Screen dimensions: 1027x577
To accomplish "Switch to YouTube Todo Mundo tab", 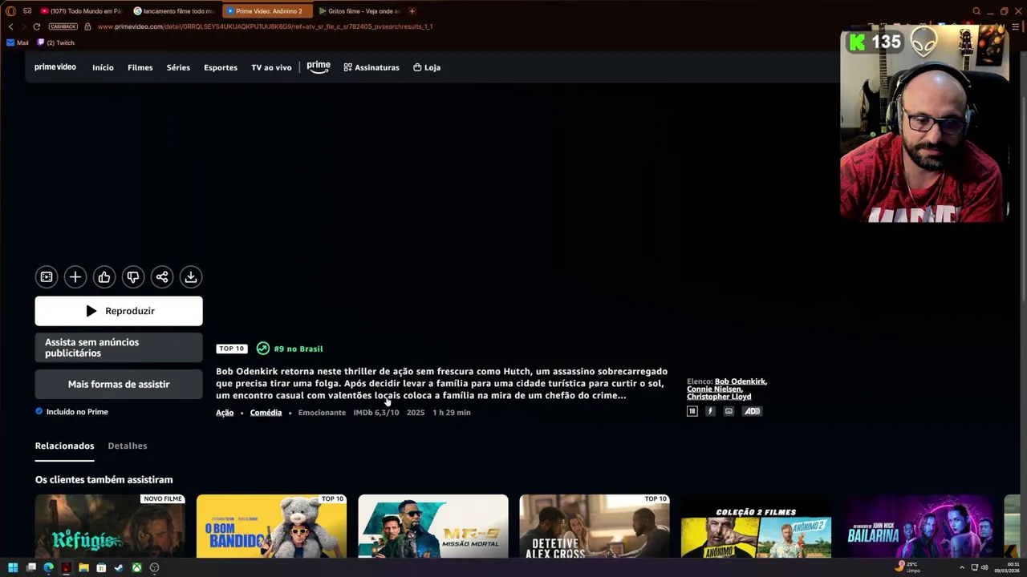I will coord(81,11).
